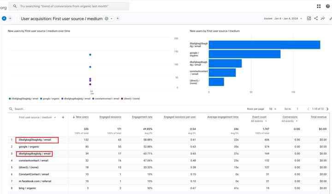
Task: Click row 7 'm.facebook.com / referral'
Action: coord(35,181)
